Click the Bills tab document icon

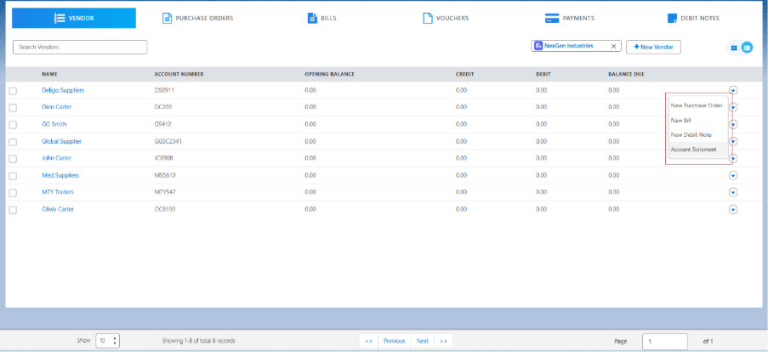click(312, 18)
